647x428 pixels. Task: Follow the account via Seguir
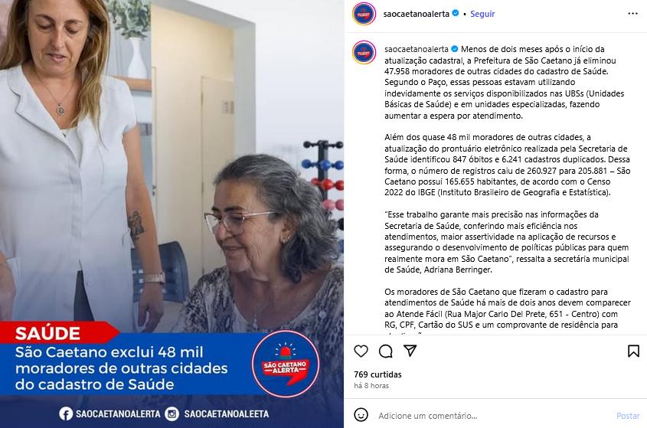pyautogui.click(x=482, y=14)
